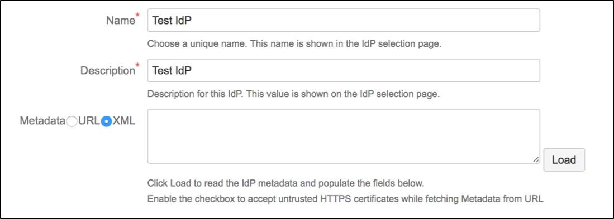Click the Description field label
This screenshot has height=219, width=614.
click(107, 71)
